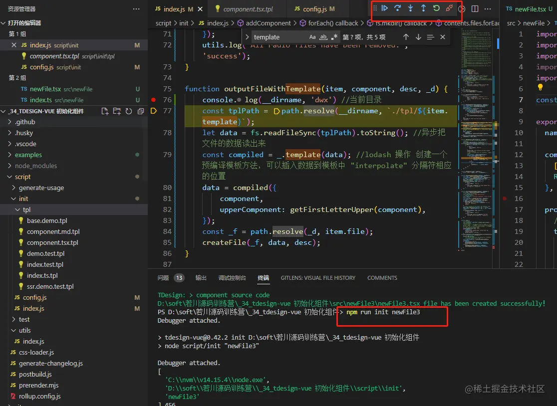Open the 调试控制台 panel tab
This screenshot has height=406, width=557.
pyautogui.click(x=232, y=278)
